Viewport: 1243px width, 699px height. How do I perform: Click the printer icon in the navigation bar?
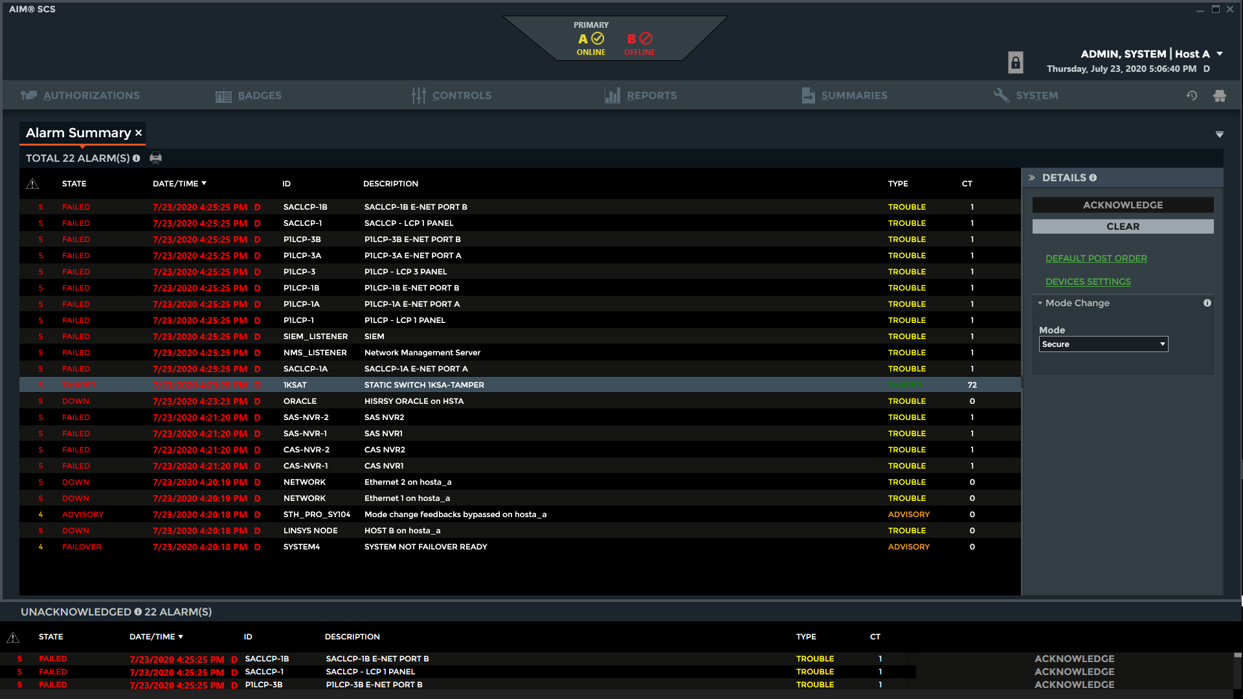tap(1220, 96)
